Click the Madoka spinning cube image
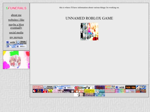Viewport: 150px width, 112px height. (x=16, y=60)
